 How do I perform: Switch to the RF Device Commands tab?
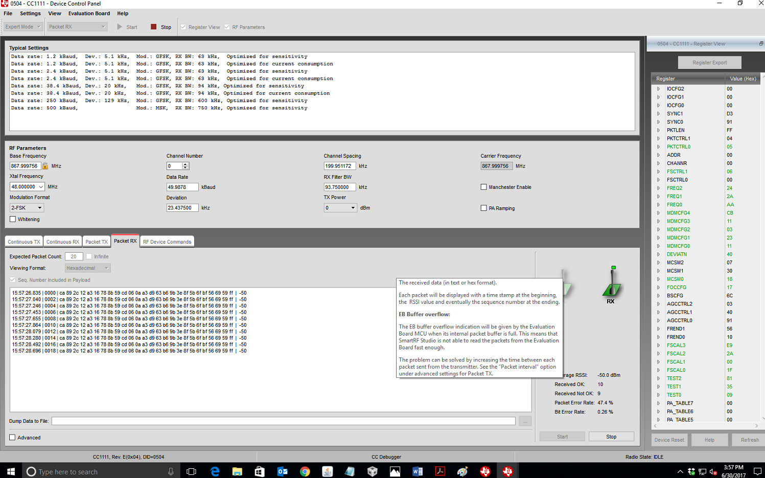tap(167, 242)
